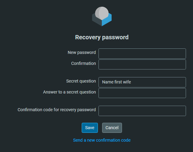Click the 'Confirmation' label
Screen dimensions: 193x152
point(84,63)
